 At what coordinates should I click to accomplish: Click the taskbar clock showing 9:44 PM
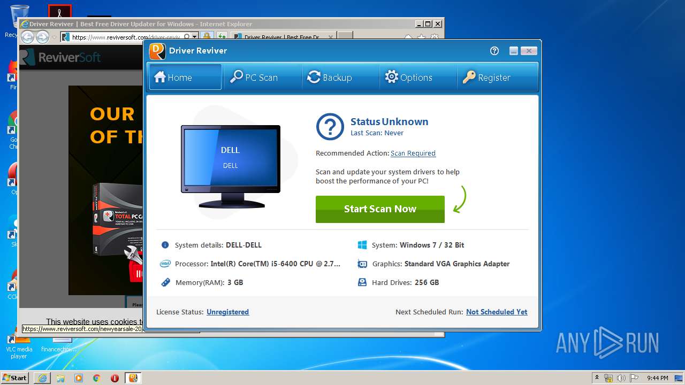pos(657,378)
